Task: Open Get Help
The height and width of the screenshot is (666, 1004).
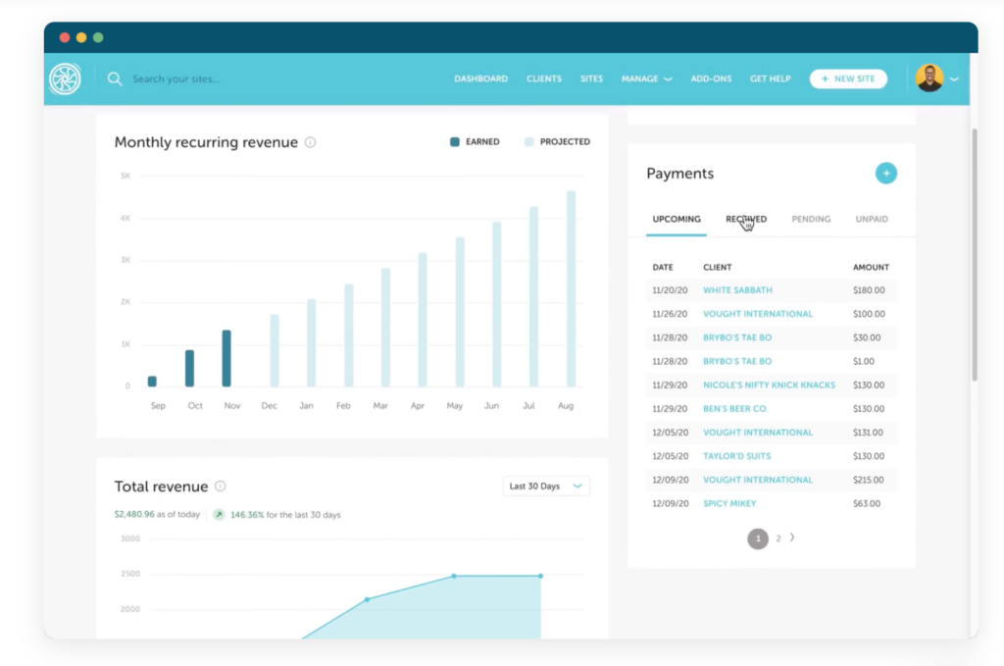Action: tap(771, 78)
